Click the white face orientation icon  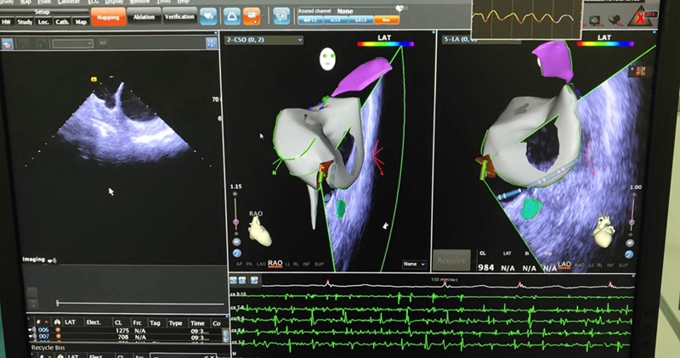tap(327, 59)
